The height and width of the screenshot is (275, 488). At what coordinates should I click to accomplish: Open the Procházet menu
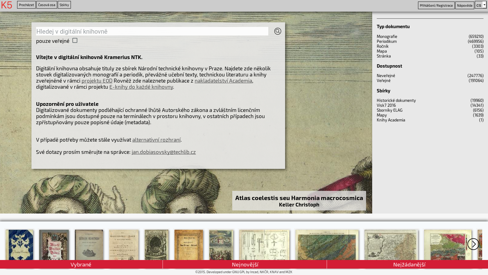click(26, 5)
